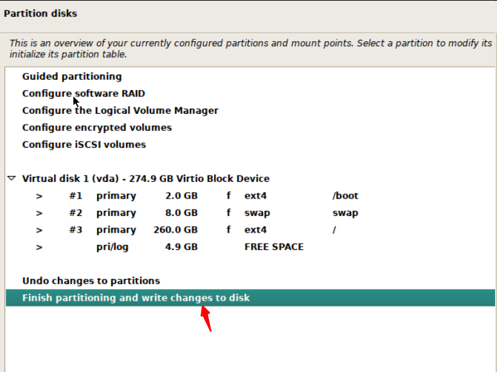
Task: Open Configure the Logical Volume Manager
Action: tap(120, 111)
